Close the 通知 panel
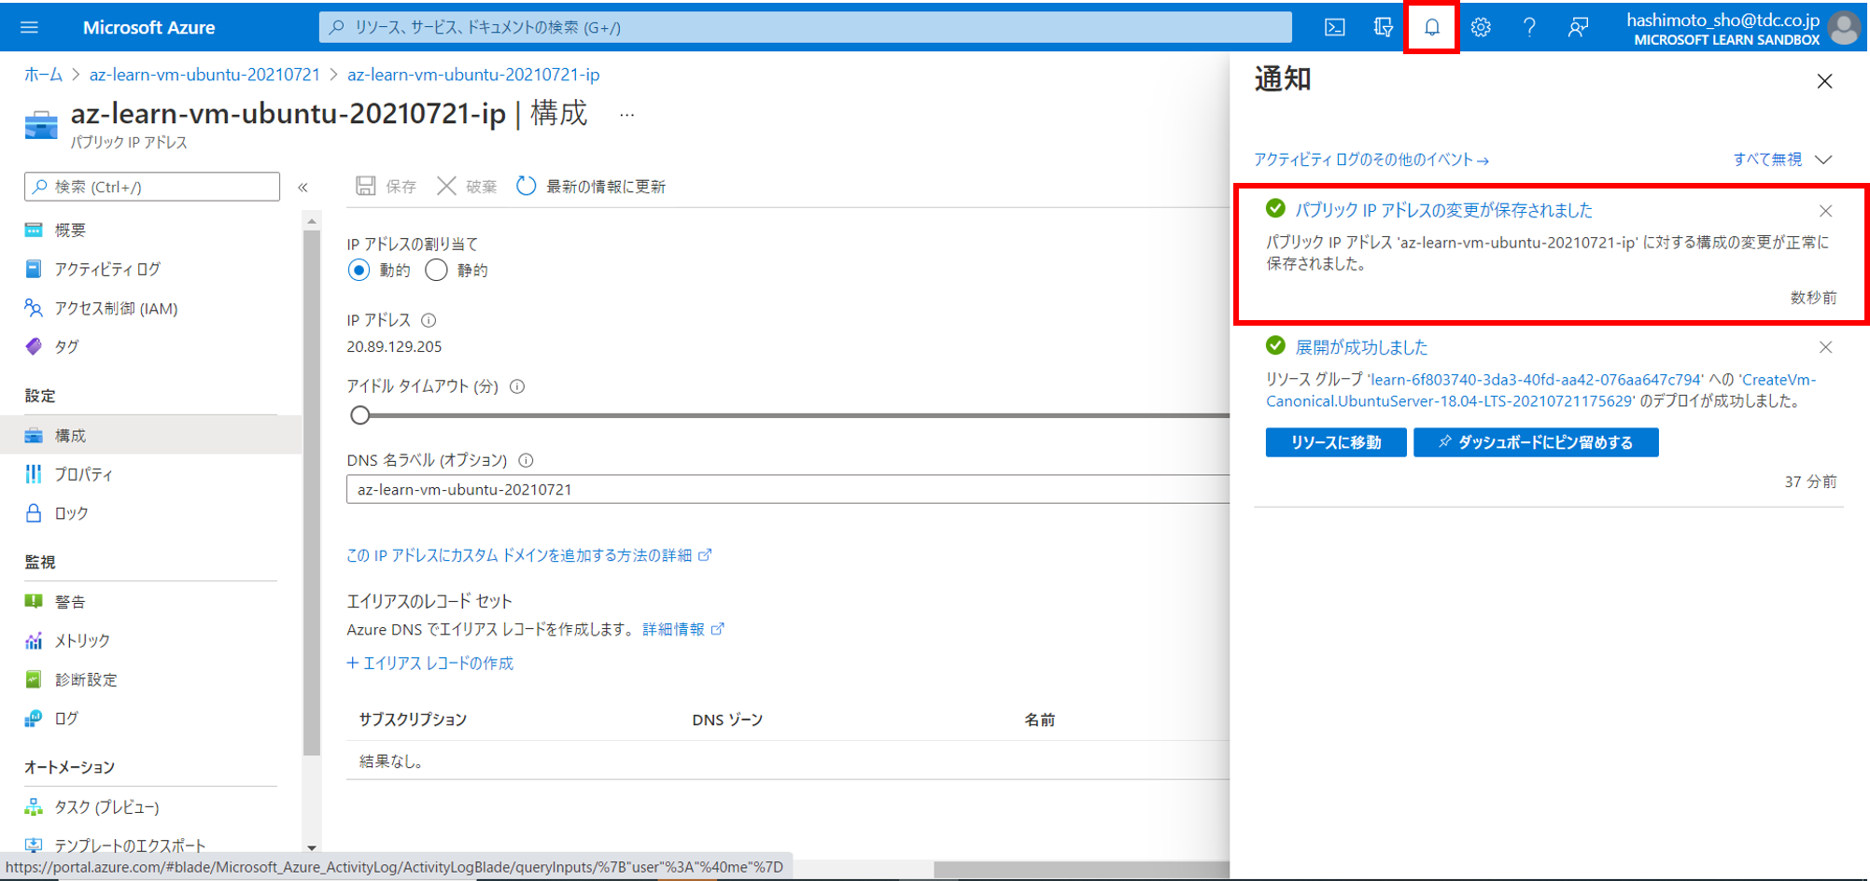 [1825, 81]
